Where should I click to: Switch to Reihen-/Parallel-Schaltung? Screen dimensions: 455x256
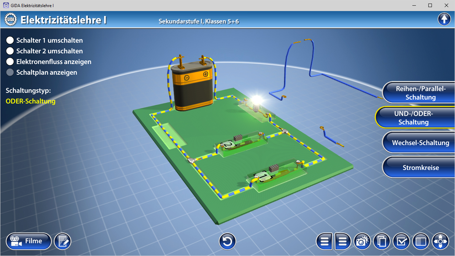point(420,93)
